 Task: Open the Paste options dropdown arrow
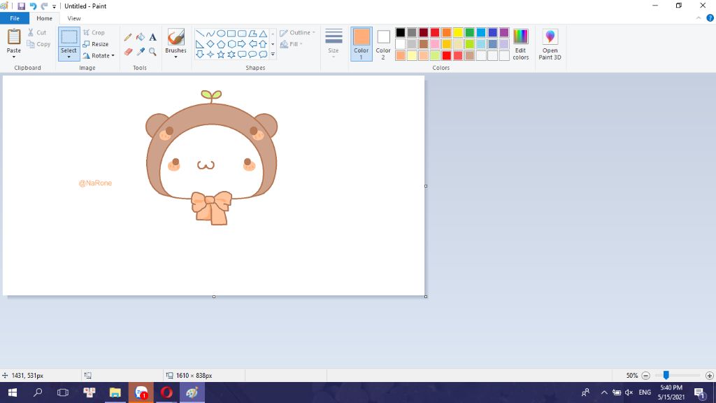coord(14,57)
